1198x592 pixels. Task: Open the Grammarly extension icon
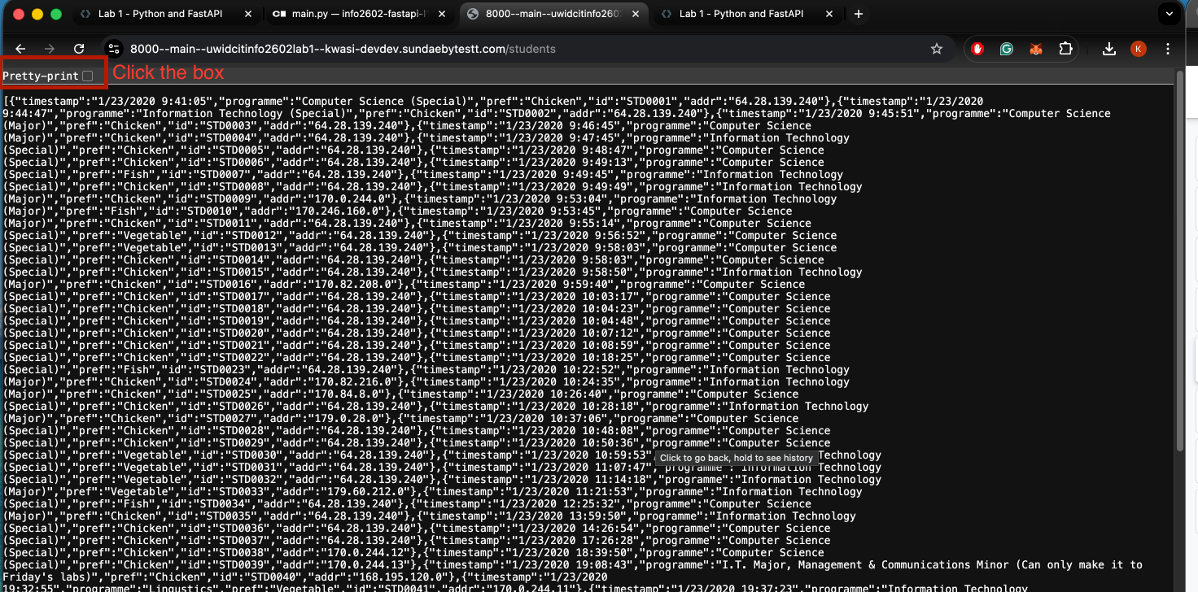coord(1007,49)
